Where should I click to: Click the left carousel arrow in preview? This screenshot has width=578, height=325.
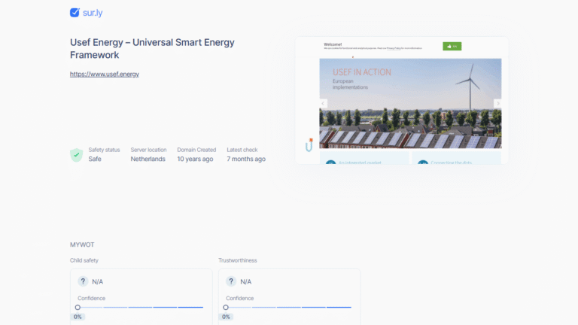click(324, 104)
